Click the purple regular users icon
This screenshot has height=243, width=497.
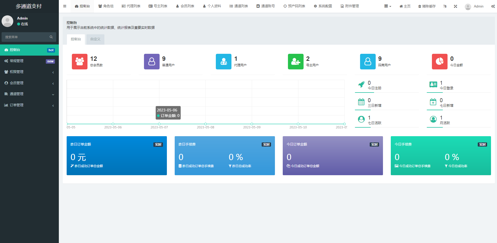152,62
